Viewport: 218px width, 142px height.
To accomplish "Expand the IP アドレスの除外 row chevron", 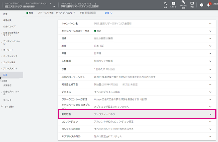I will [210, 137].
